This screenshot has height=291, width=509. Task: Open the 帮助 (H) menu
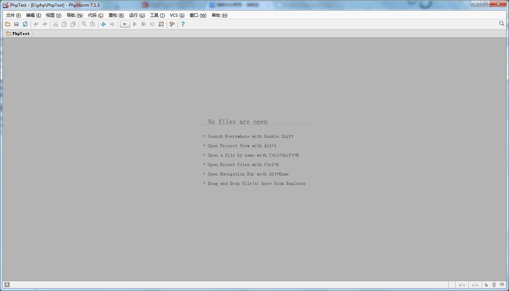(220, 15)
